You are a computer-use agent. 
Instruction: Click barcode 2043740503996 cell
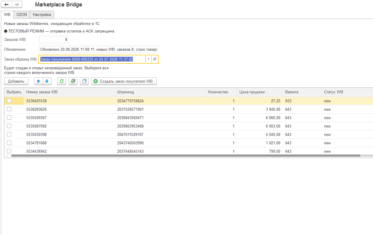(x=160, y=143)
